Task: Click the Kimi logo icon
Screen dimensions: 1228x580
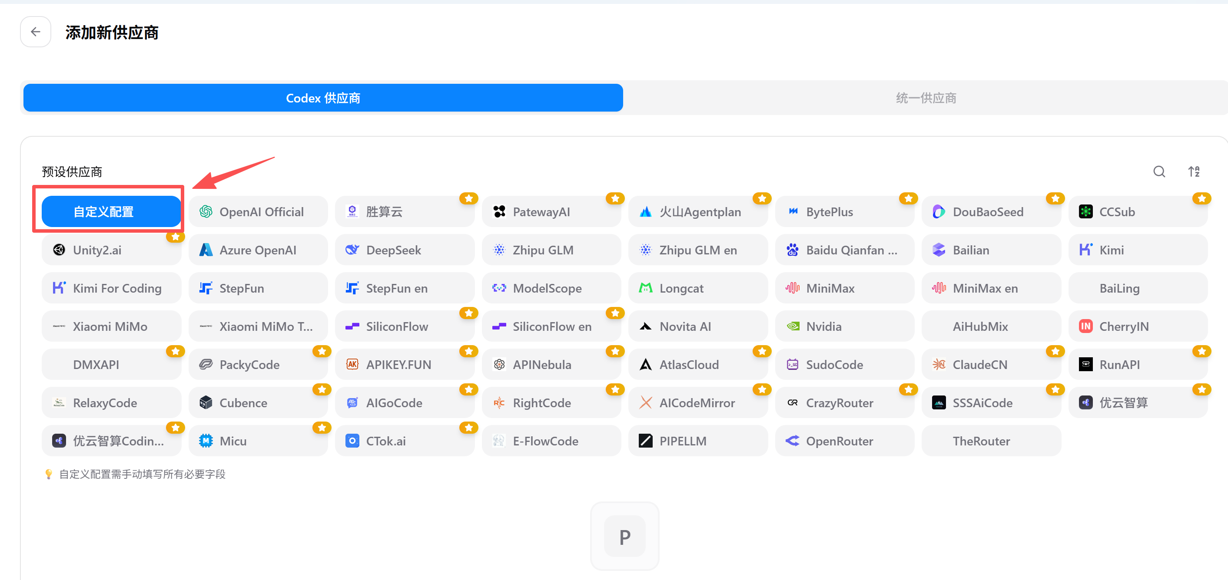Action: tap(1085, 250)
